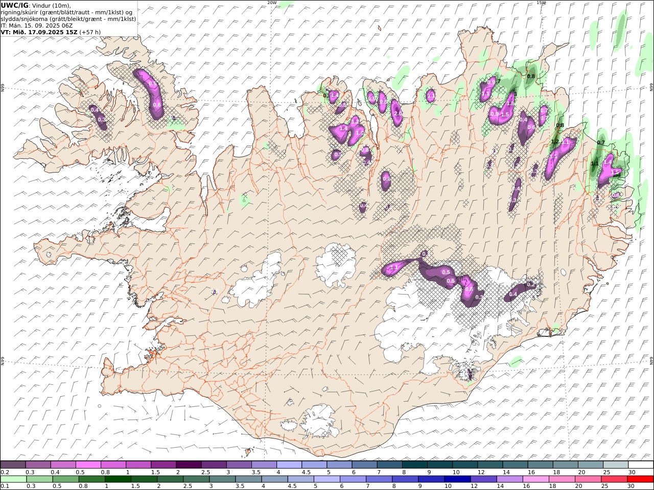Viewport: 654px width, 490px height.
Task: Click the 'slydda/snjókoma' snow legend description line
Action: coord(68,18)
